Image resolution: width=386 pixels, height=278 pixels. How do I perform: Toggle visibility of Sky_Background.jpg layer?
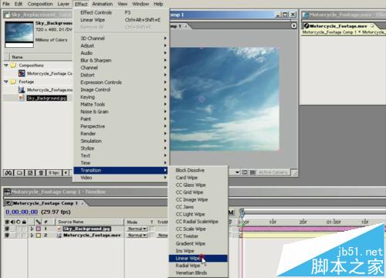coord(7,229)
